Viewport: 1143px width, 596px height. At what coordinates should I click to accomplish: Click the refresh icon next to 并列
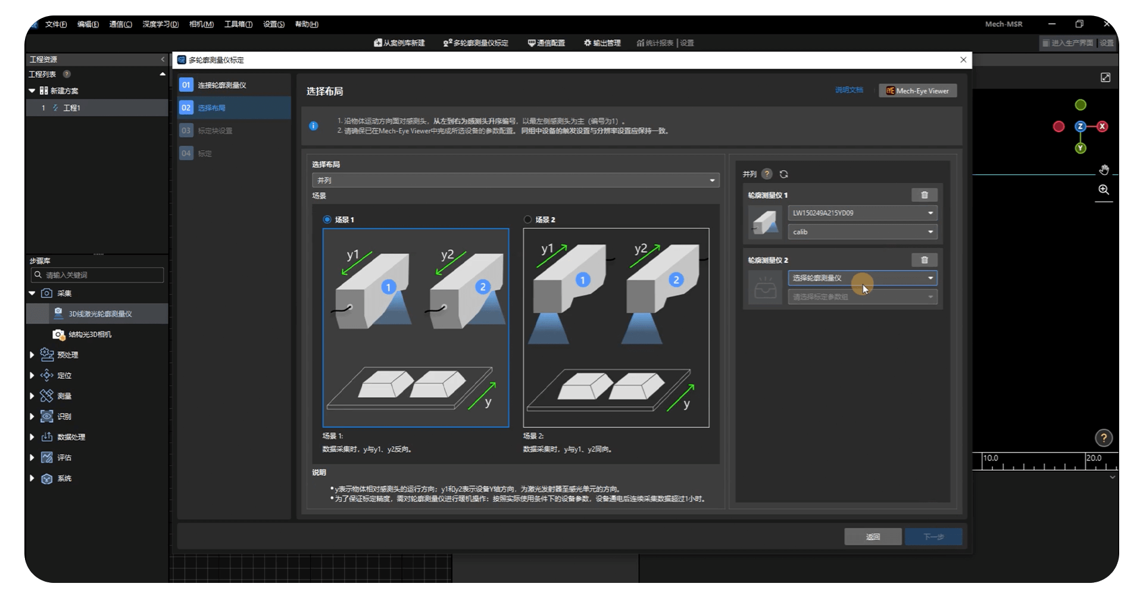[x=783, y=174]
